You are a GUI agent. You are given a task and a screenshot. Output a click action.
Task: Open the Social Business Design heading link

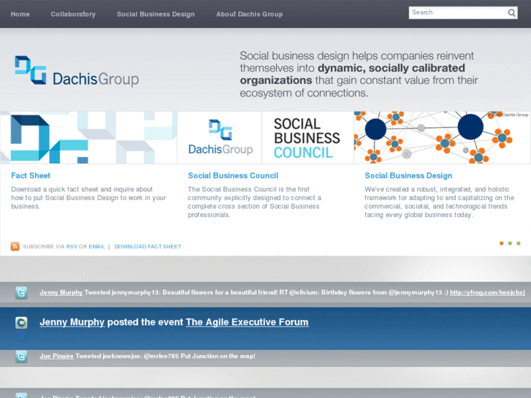[x=408, y=175]
